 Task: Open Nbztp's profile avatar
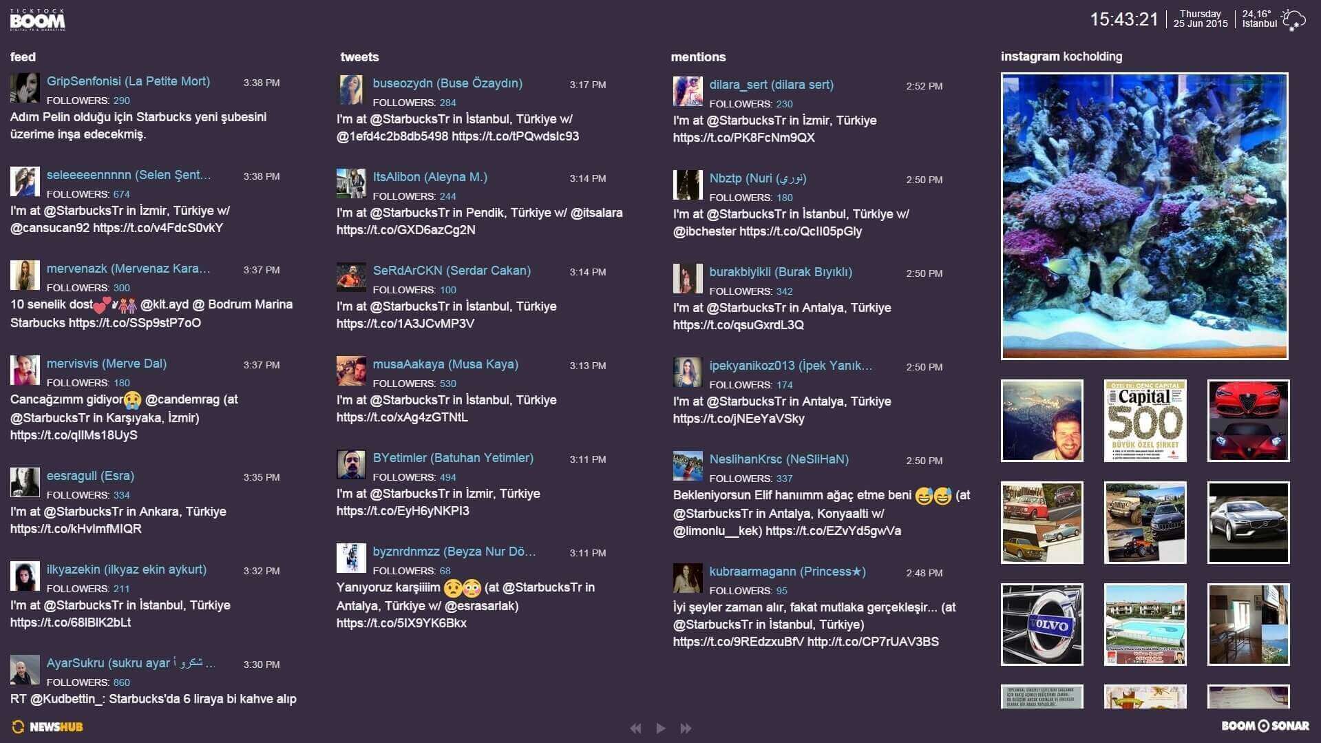coord(688,186)
